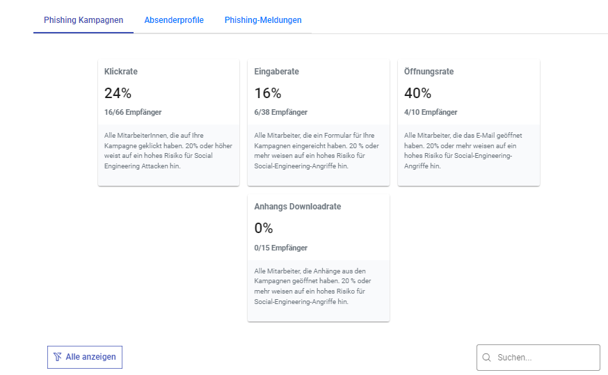Click the 16% Eingaberate value

pos(268,93)
